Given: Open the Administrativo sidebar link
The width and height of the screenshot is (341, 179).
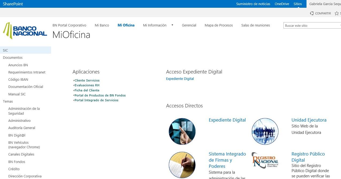Looking at the screenshot, I should pos(19,120).
